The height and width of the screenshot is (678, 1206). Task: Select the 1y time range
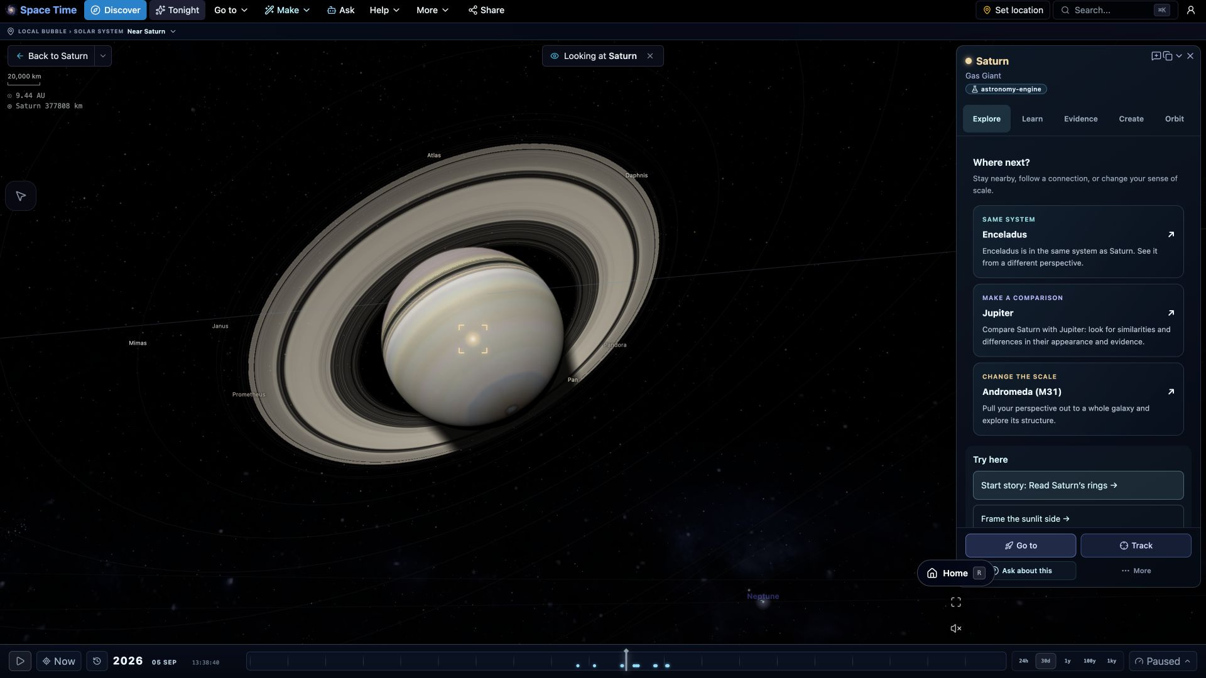pyautogui.click(x=1067, y=661)
